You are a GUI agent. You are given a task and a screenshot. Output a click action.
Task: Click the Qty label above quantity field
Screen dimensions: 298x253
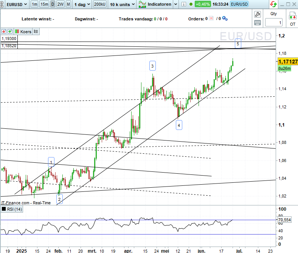274,14
